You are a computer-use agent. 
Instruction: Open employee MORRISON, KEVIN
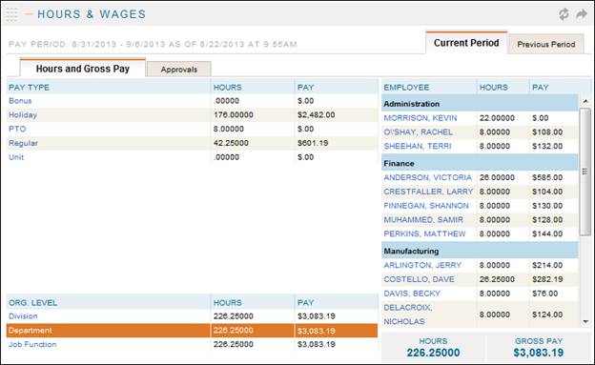tap(421, 118)
